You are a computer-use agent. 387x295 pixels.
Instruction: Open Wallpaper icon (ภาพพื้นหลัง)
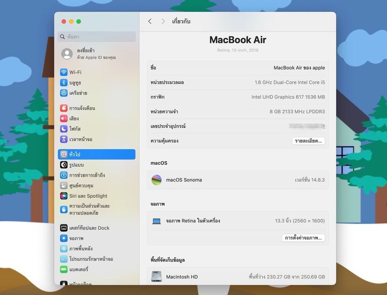pos(63,249)
